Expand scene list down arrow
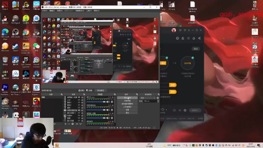Screen dimensions: 263x148 click(x=55, y=124)
